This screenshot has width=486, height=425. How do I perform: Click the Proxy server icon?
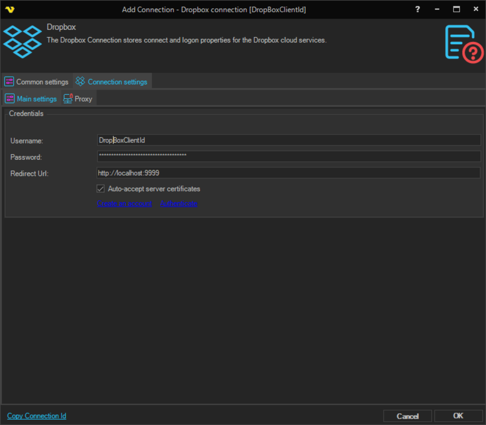pos(68,99)
